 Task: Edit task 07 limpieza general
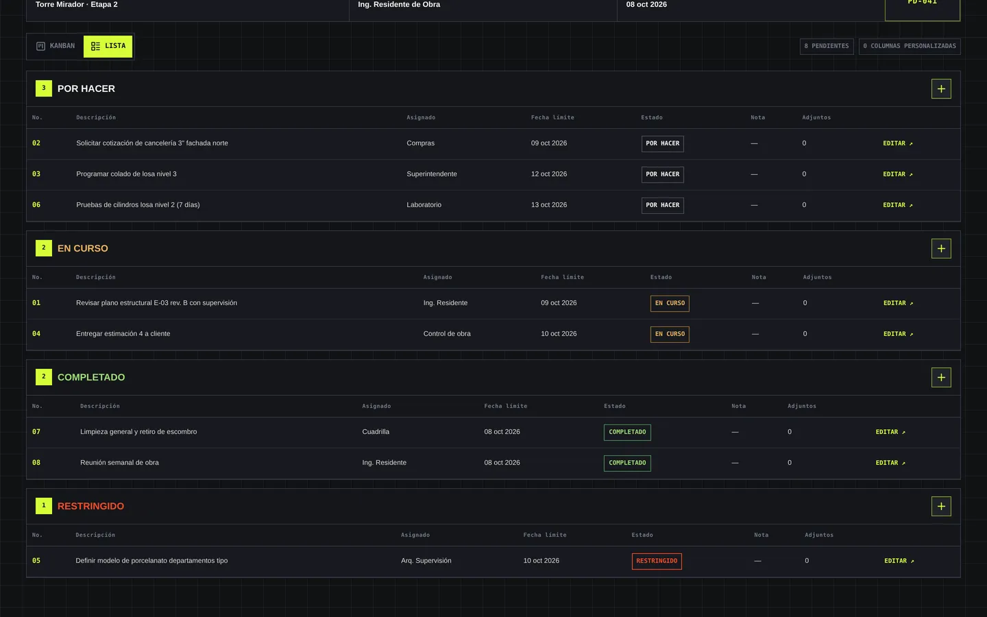point(890,433)
